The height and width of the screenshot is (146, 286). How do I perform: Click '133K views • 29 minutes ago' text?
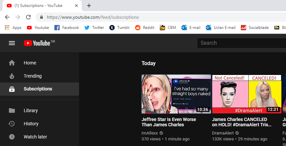(x=240, y=139)
